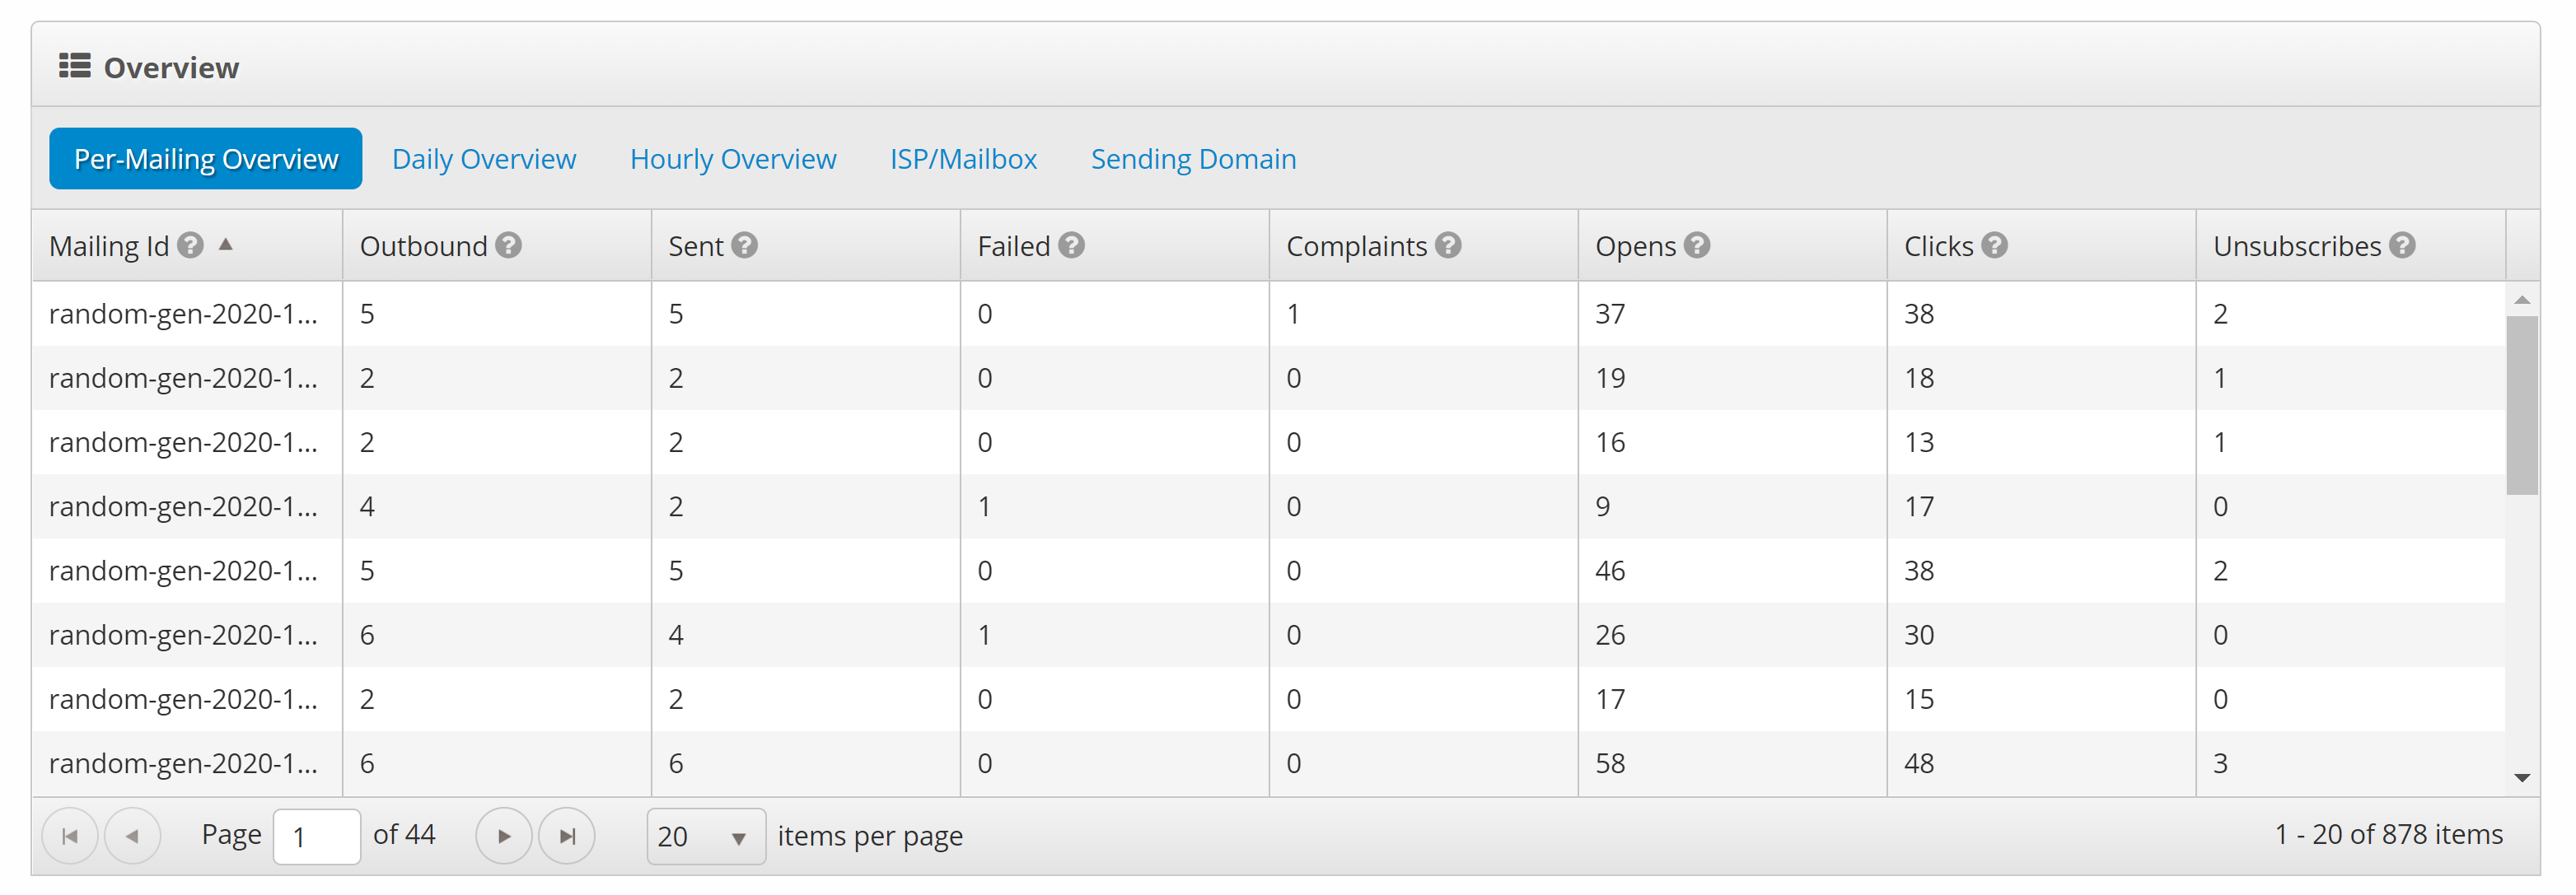The image size is (2576, 895).
Task: Click the Clicks value 48
Action: point(1919,763)
